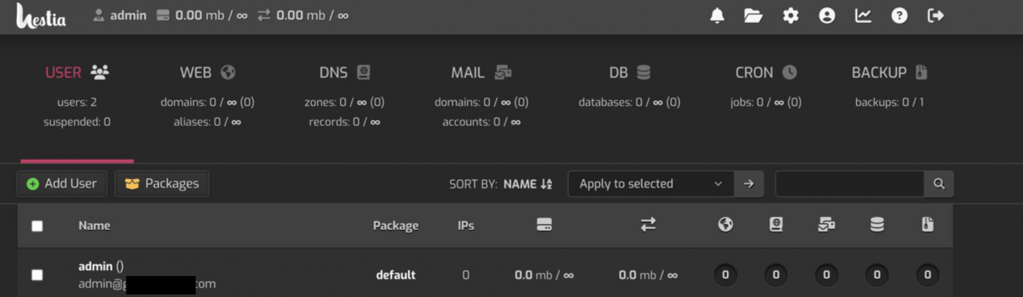This screenshot has width=1023, height=297.
Task: Open the DNS tab
Action: pos(344,73)
